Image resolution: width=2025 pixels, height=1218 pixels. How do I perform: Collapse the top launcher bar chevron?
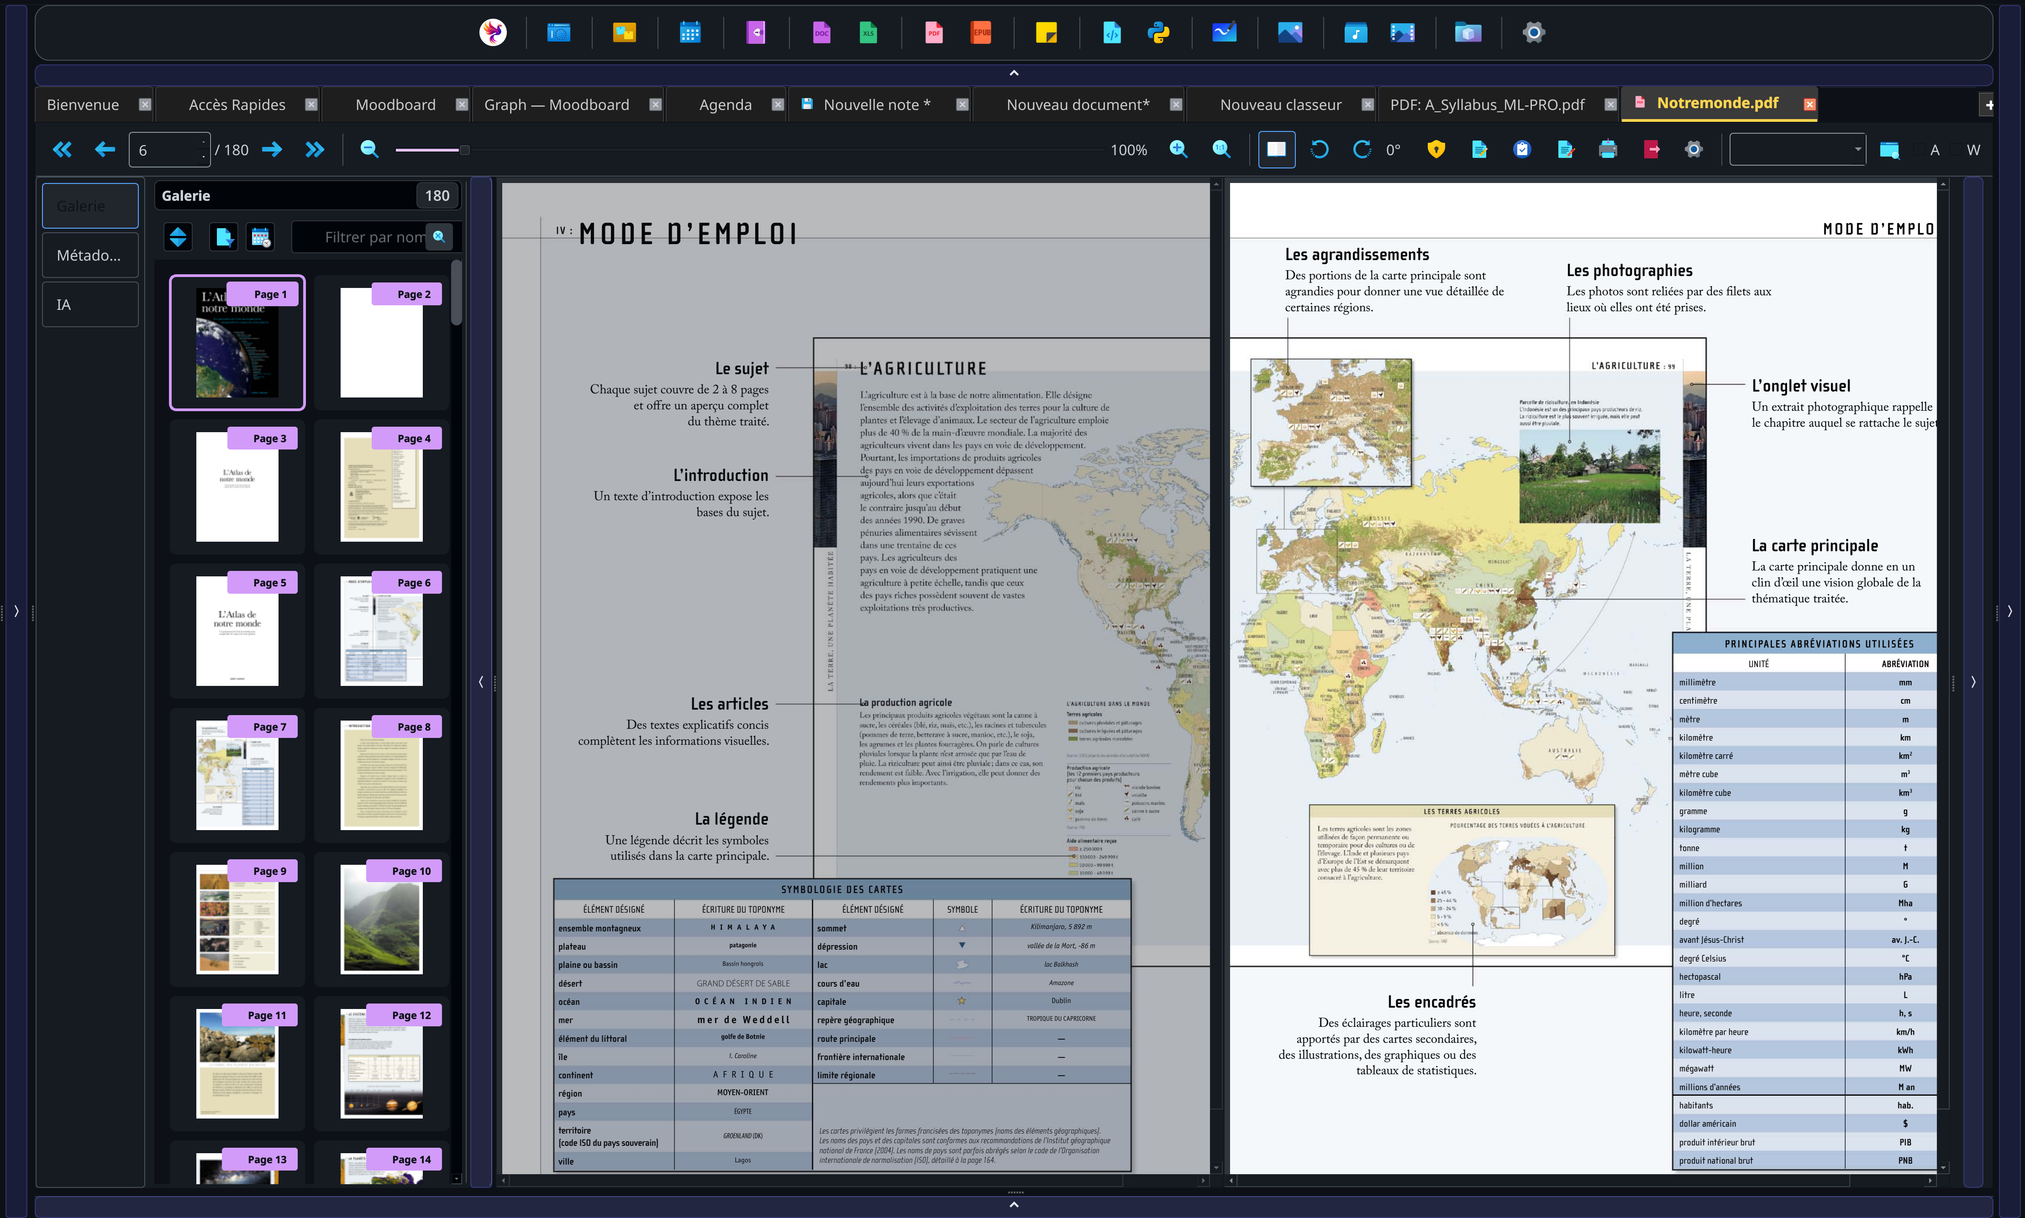pos(1014,73)
